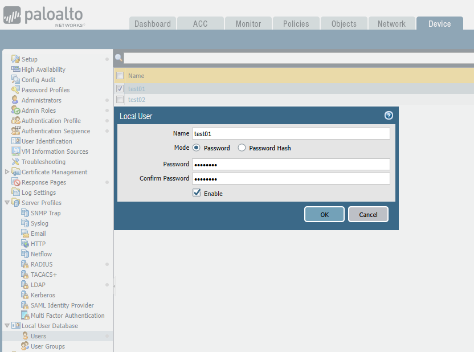Click the search magnifier icon
The width and height of the screenshot is (474, 352).
(x=118, y=58)
